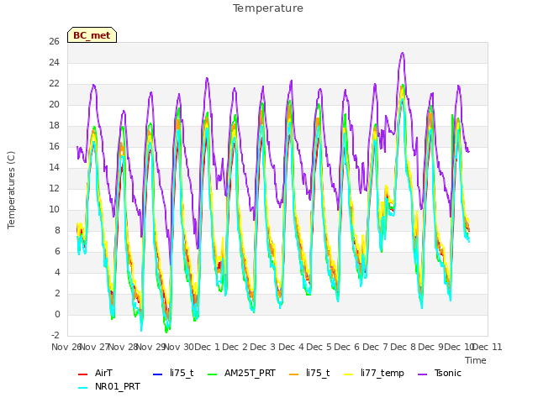
Task: Select the y-axis title 'Temperatures (C)'
Action: click(11, 190)
